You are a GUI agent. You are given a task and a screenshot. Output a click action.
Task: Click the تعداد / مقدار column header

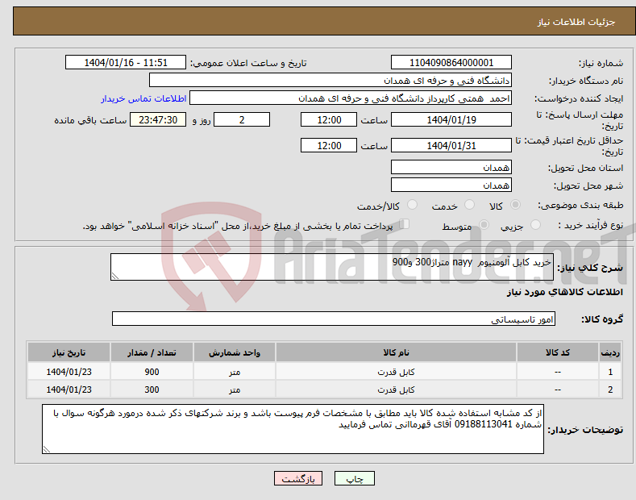point(152,352)
